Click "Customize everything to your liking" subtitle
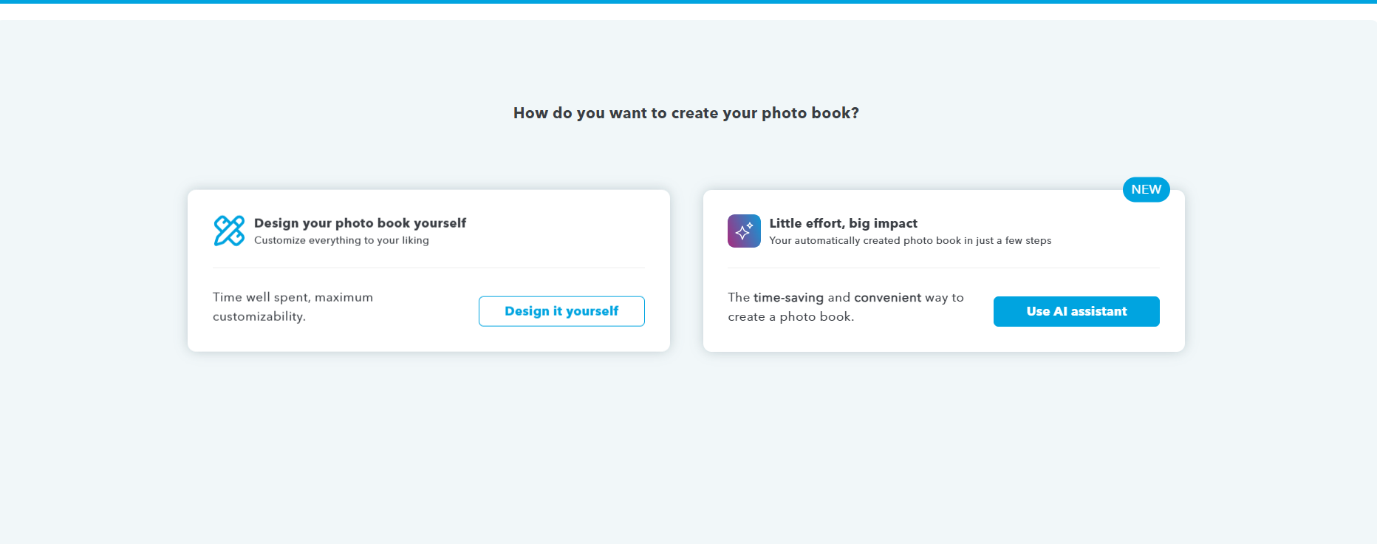 pos(341,240)
